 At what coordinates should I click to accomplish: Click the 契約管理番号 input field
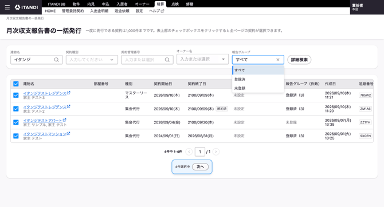click(x=147, y=59)
